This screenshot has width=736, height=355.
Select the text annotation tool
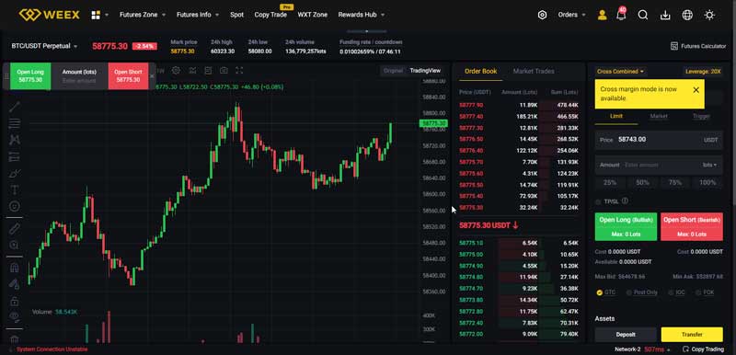(15, 189)
